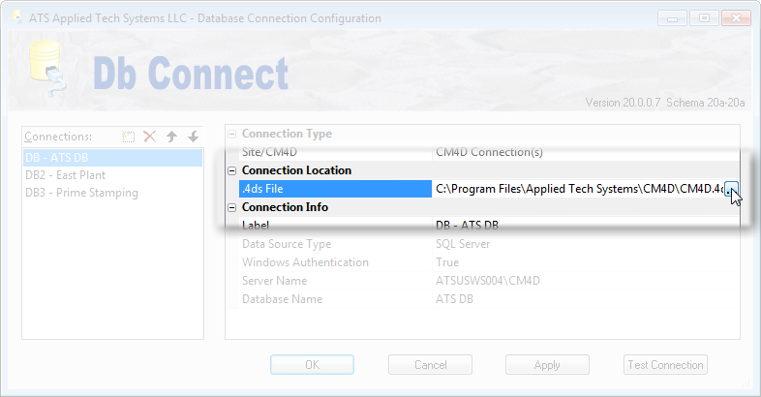Click the Label value field
The height and width of the screenshot is (397, 761).
581,226
